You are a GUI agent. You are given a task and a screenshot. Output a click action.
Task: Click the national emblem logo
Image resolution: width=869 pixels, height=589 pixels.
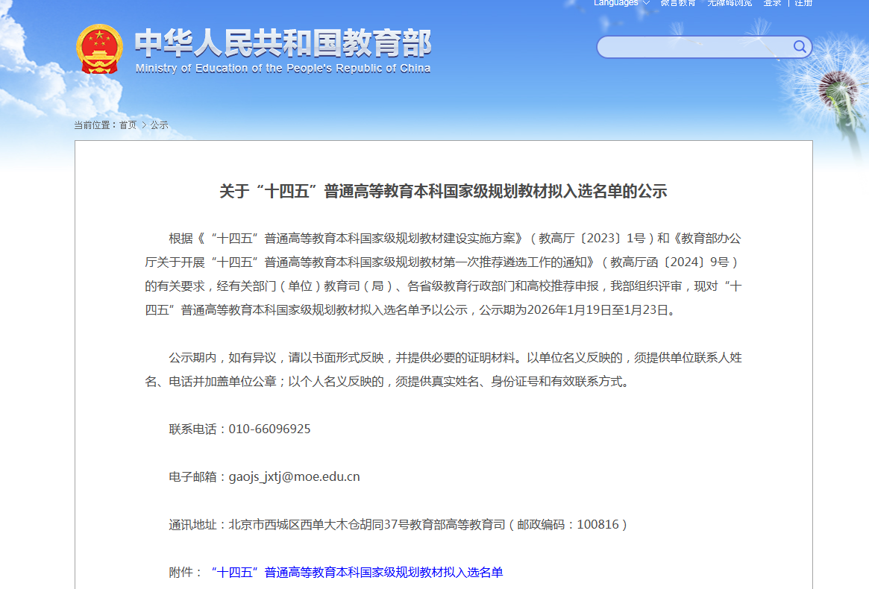99,49
